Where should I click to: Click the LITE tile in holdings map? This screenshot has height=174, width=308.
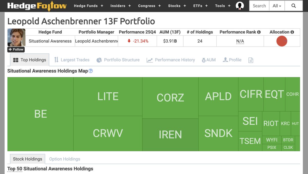point(108,96)
